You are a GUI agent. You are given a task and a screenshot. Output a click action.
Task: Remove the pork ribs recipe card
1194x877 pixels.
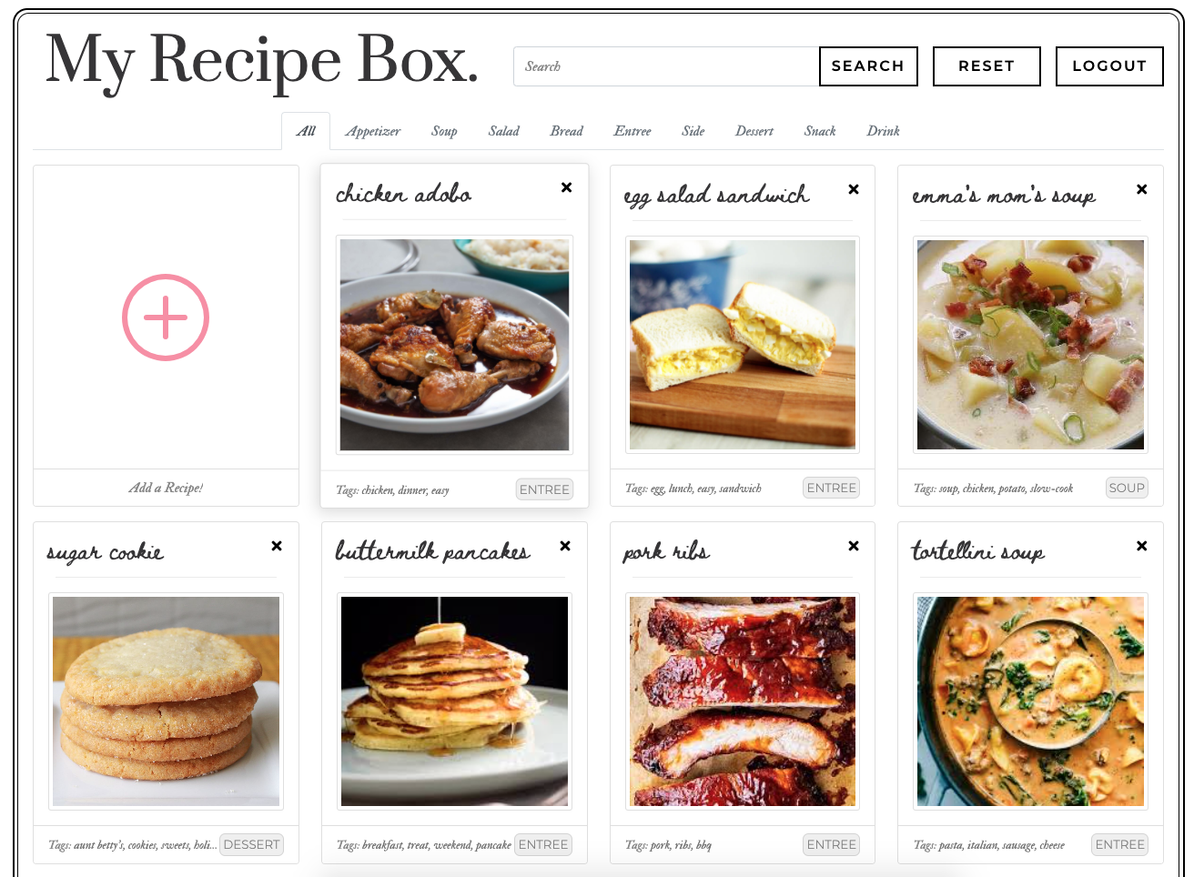(x=854, y=546)
